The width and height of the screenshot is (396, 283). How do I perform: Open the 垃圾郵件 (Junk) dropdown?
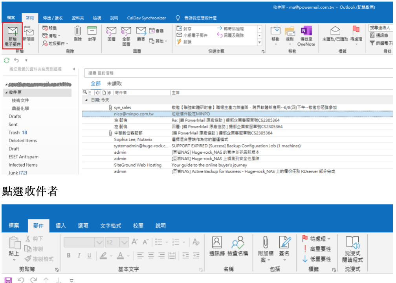click(x=55, y=44)
